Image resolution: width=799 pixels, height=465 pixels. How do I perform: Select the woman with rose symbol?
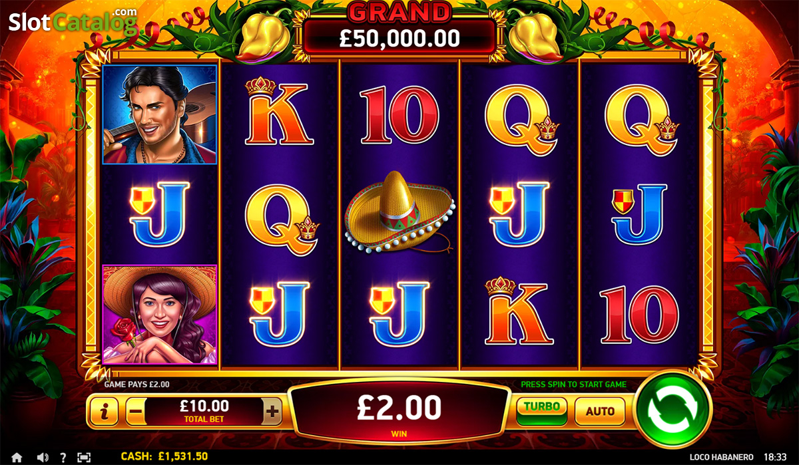[160, 315]
